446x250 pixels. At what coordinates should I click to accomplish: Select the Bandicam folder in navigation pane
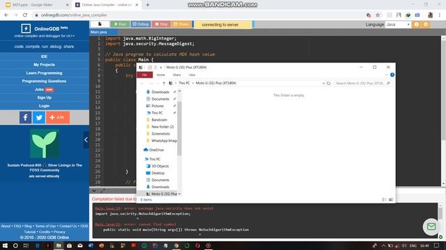tap(159, 120)
